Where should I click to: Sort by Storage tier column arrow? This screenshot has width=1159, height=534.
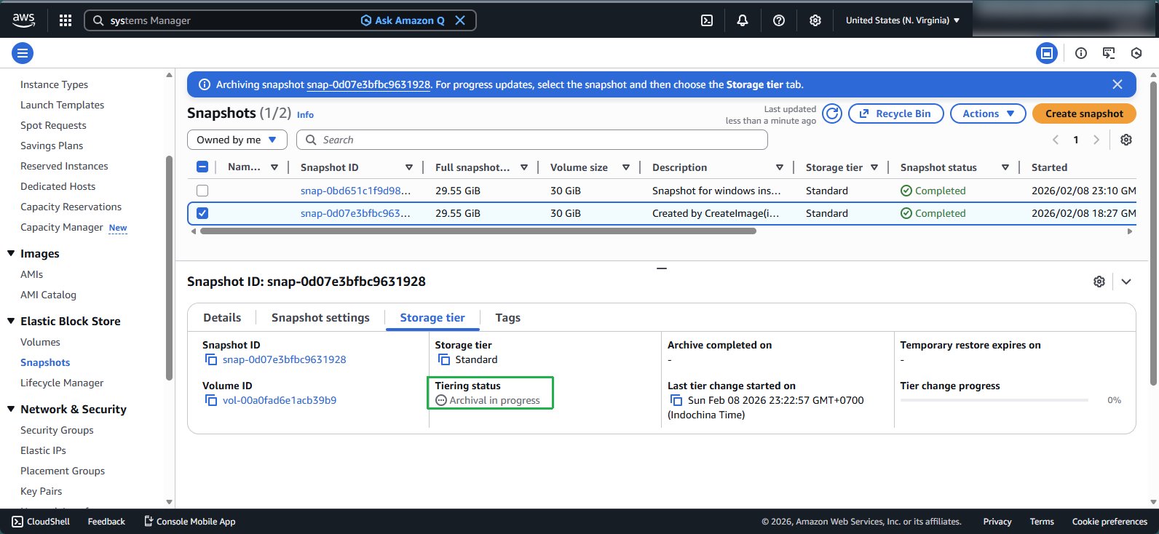pyautogui.click(x=874, y=167)
